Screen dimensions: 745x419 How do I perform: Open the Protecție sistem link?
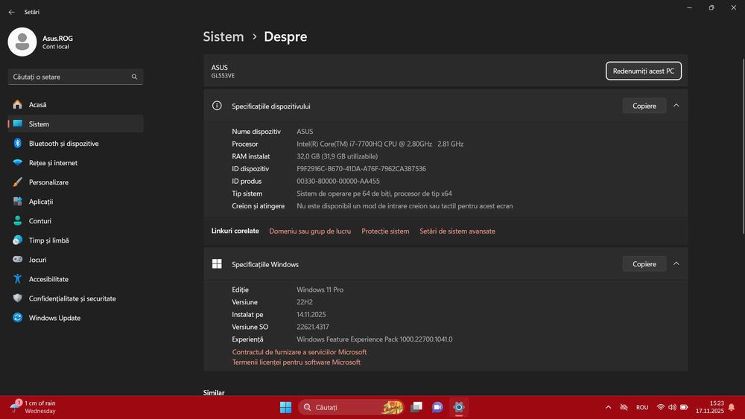[385, 231]
